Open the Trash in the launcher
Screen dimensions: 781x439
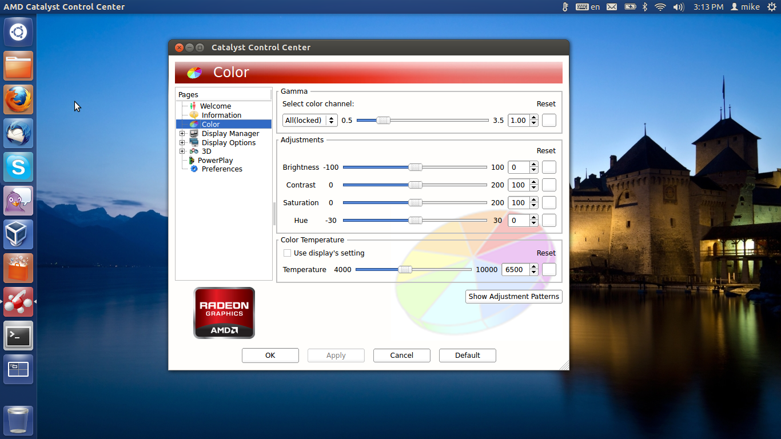(18, 421)
